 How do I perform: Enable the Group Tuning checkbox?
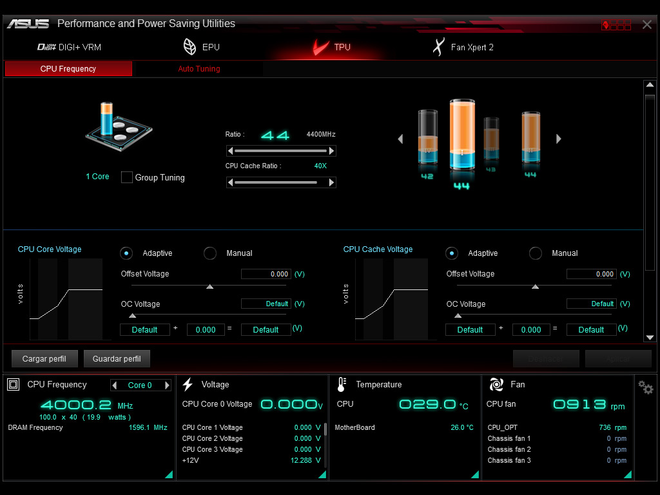(x=127, y=177)
